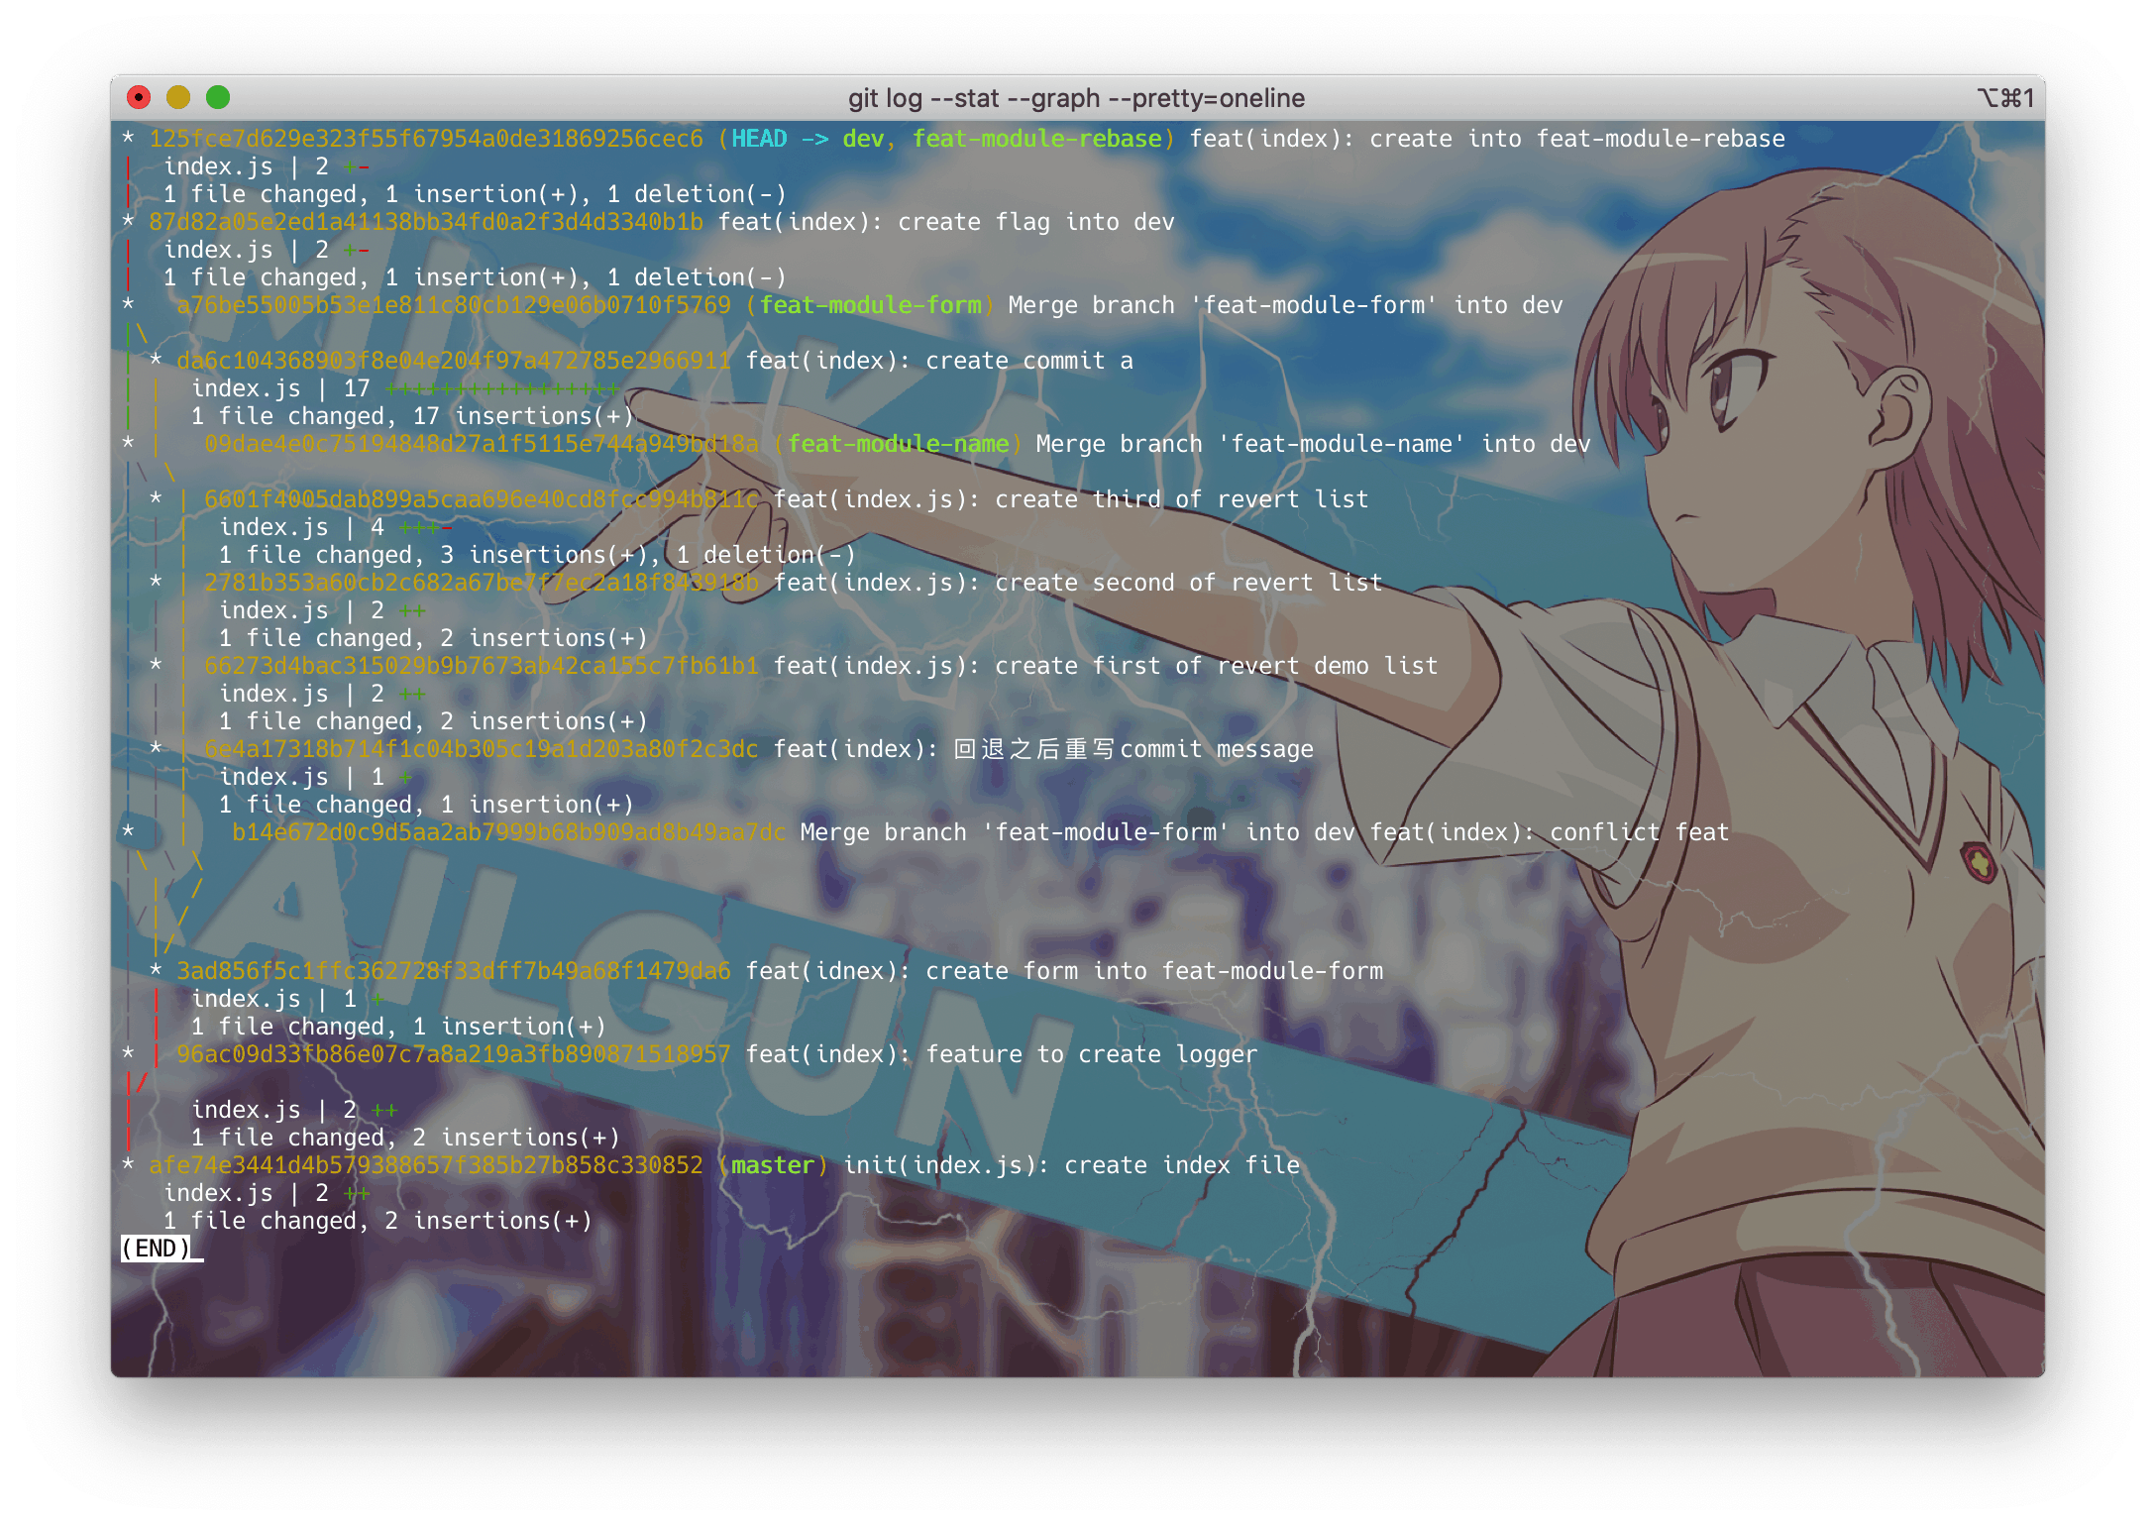Click commit hash starting with da6c1043
The image size is (2156, 1524).
tap(454, 361)
